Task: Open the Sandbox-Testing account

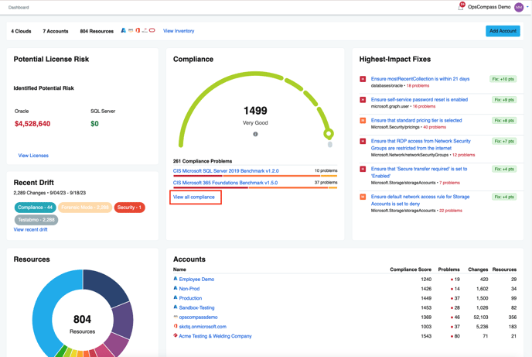Action: coord(196,307)
